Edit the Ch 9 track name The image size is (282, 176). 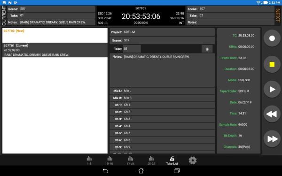click(162, 147)
